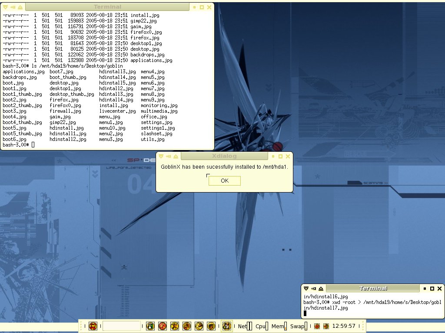This screenshot has width=445, height=333.
Task: Maximize the lower Terminal window
Action: (432, 288)
